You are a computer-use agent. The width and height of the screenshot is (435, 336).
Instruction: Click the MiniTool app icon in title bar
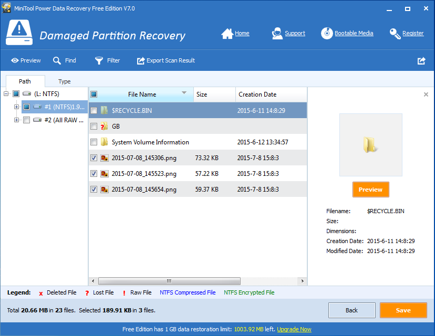tap(6, 8)
